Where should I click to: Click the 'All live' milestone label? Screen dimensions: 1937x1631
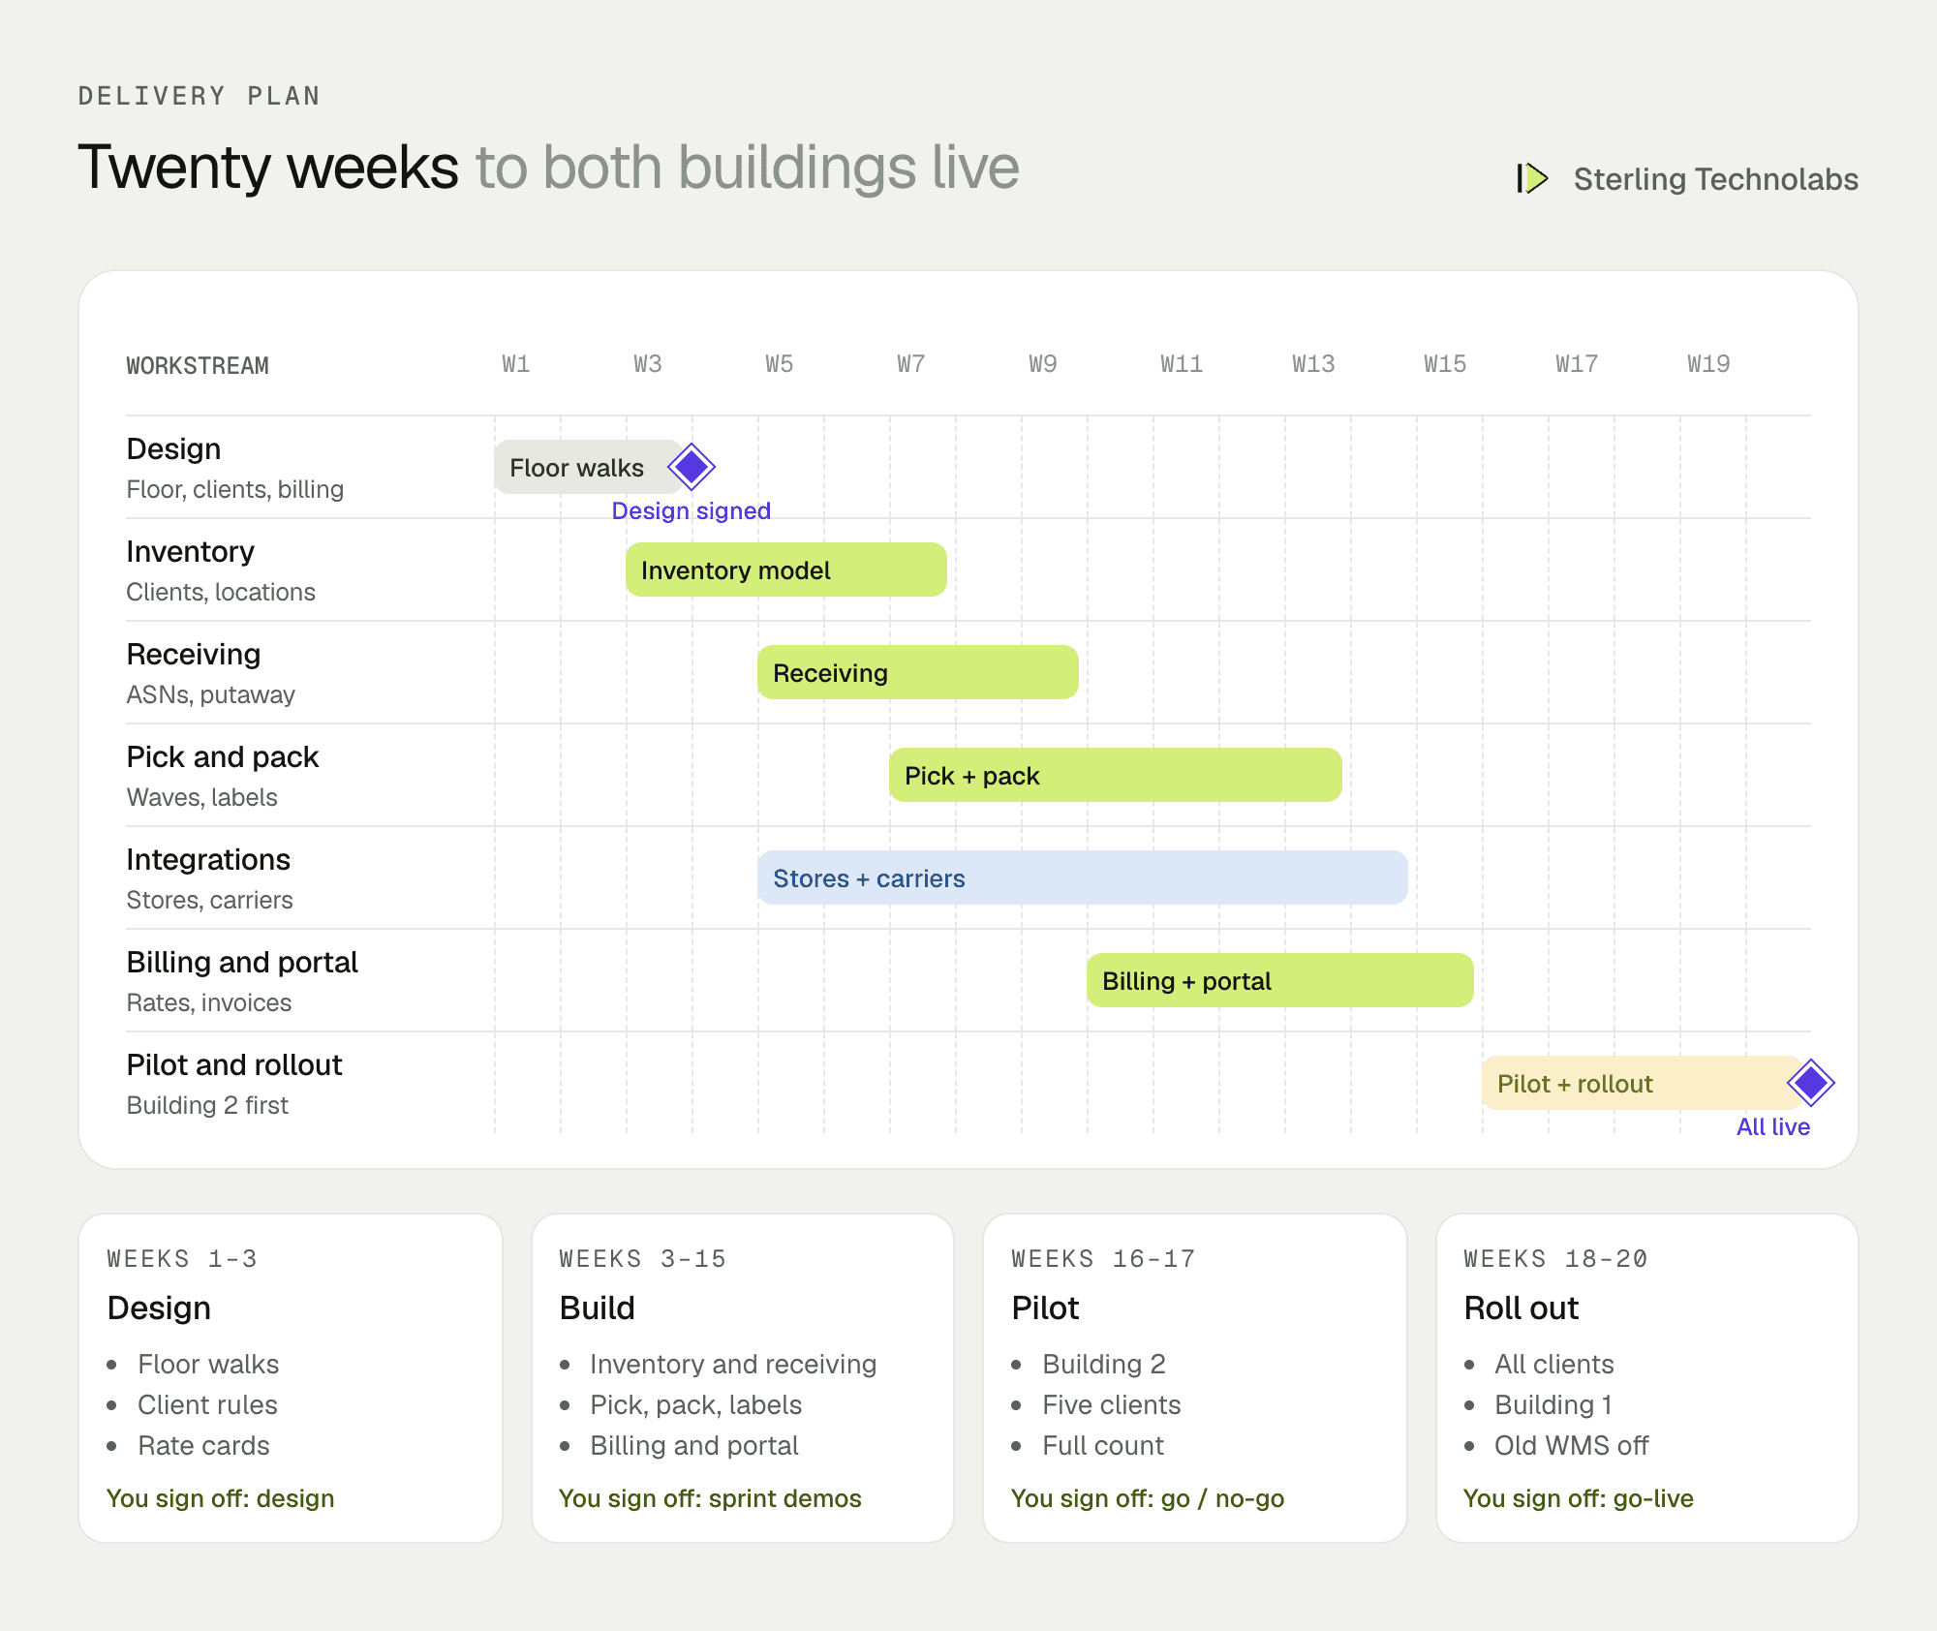pyautogui.click(x=1772, y=1127)
